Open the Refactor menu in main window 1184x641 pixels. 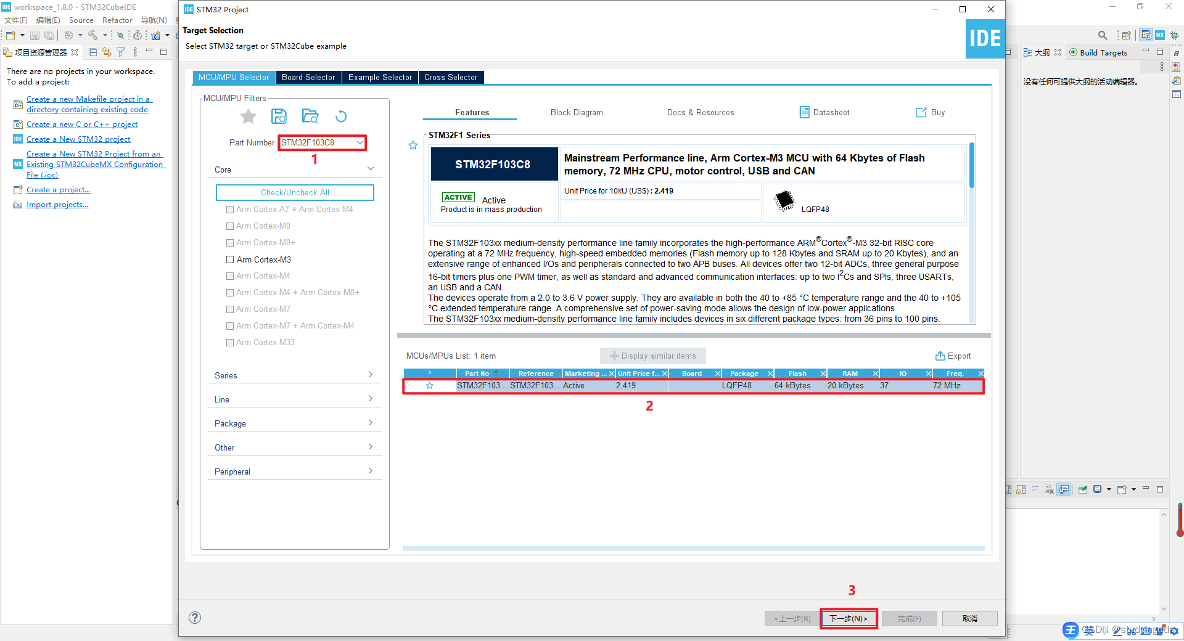click(x=117, y=20)
